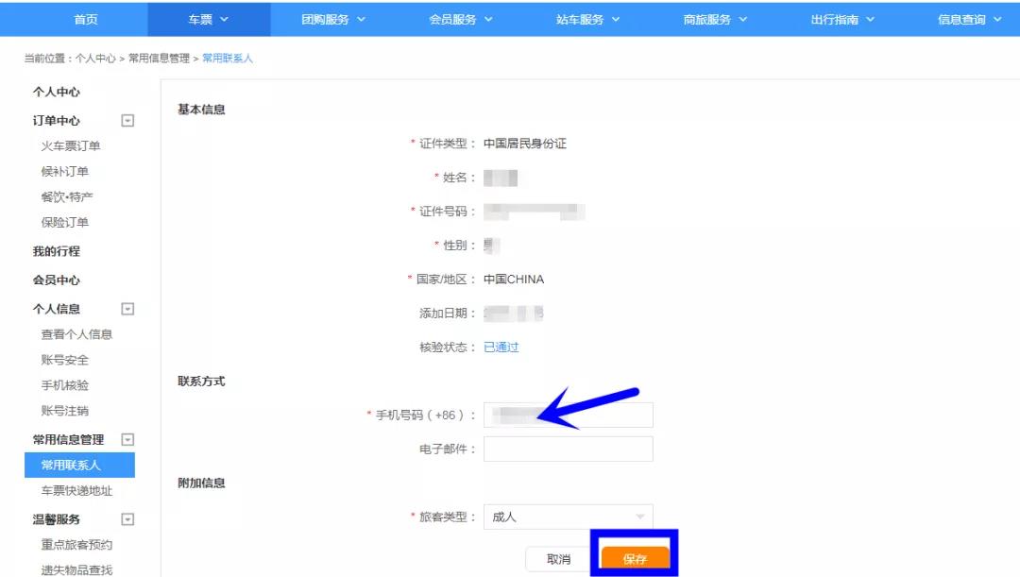This screenshot has height=577, width=1020.
Task: Open the 出行指南 menu
Action: [x=842, y=20]
